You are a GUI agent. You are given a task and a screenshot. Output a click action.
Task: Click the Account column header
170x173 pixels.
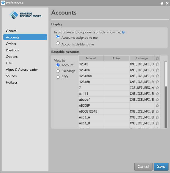point(91,58)
